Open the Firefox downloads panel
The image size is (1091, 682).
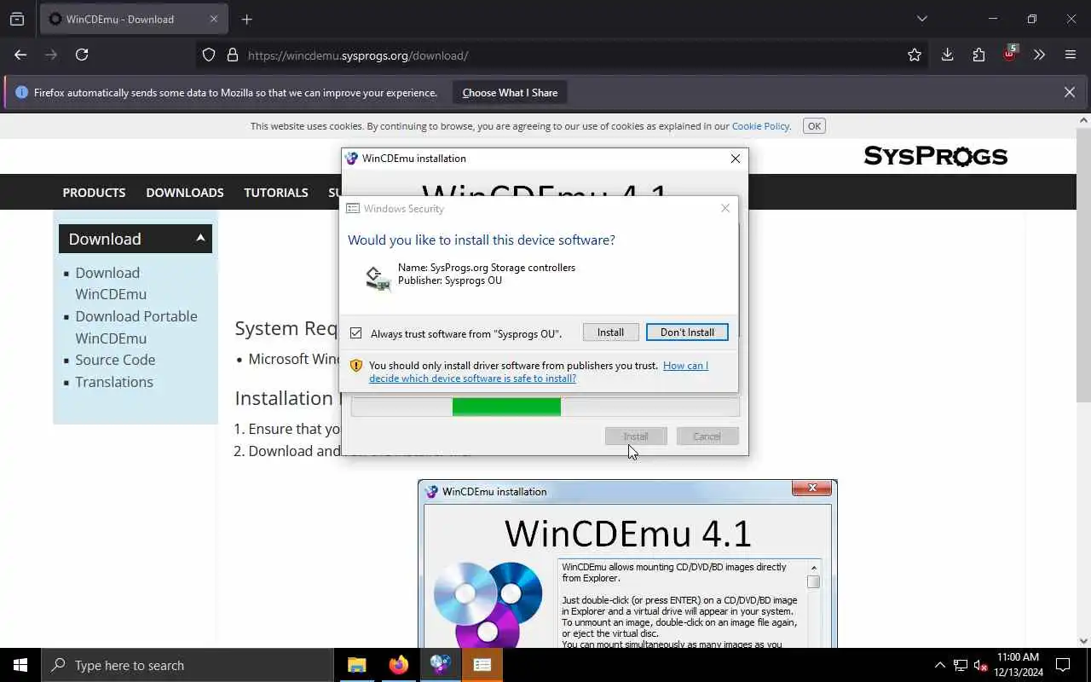coord(947,55)
